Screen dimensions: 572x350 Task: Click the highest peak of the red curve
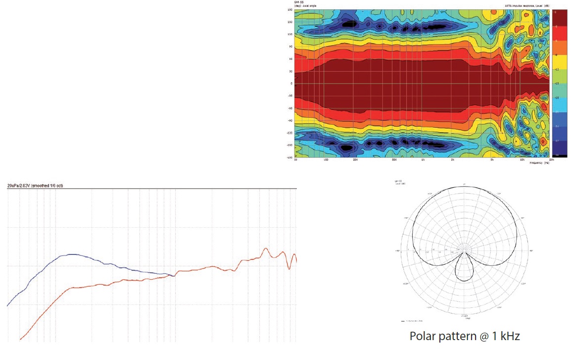pos(267,249)
